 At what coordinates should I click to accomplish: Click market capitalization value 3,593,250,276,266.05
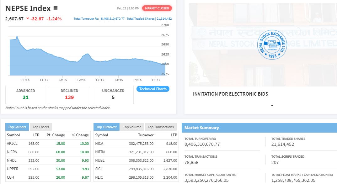pyautogui.click(x=206, y=180)
